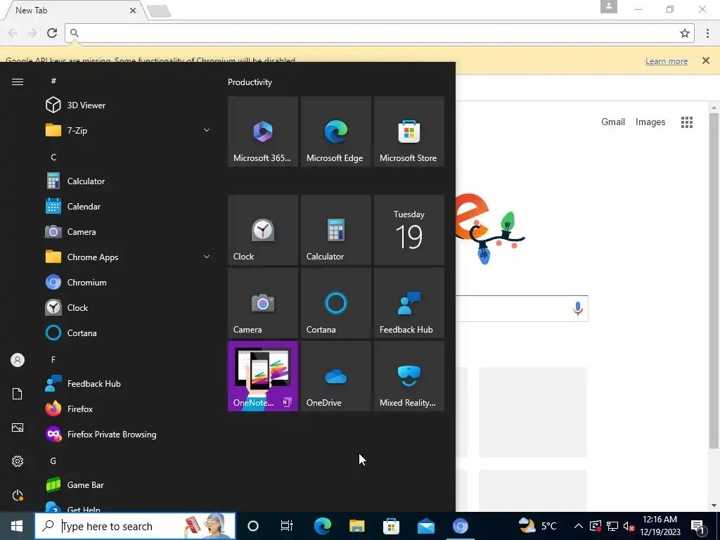
Task: Launch Chromium from the app list
Action: click(129, 283)
